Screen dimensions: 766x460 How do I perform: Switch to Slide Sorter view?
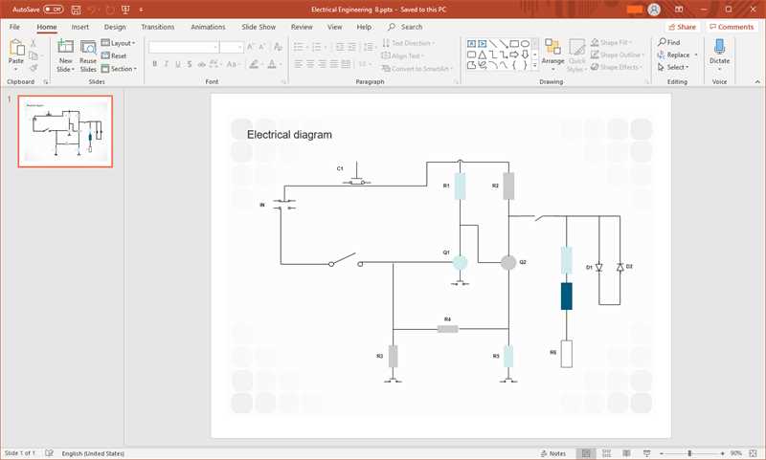pyautogui.click(x=606, y=453)
